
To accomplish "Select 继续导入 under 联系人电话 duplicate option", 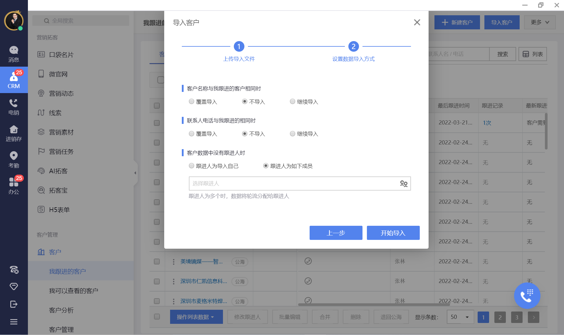I will click(293, 134).
